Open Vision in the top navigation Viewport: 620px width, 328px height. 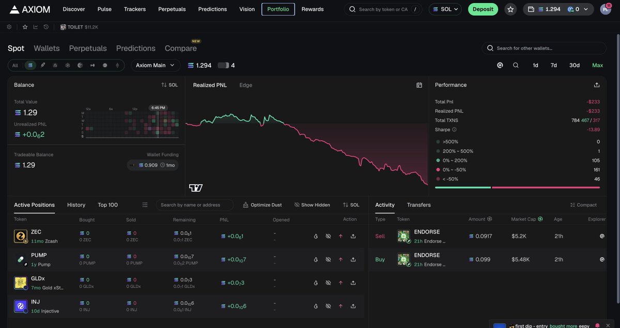point(247,9)
